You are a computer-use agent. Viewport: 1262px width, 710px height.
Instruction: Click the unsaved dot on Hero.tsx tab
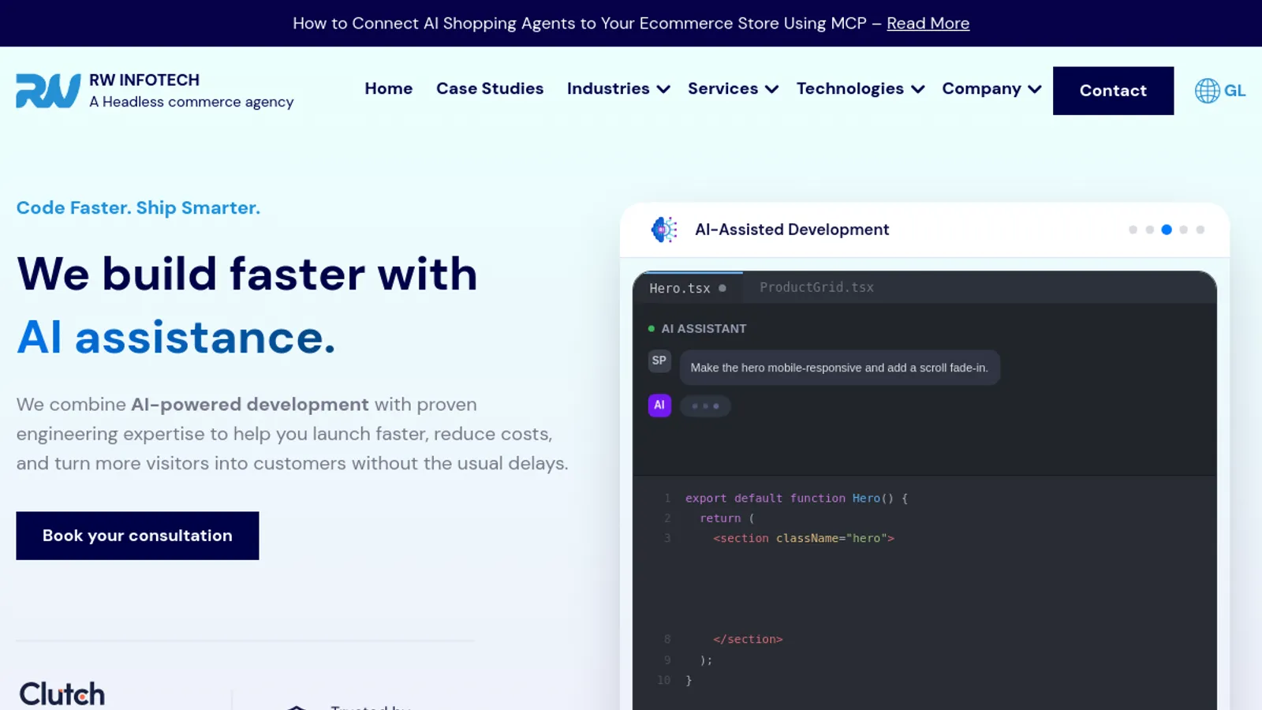(x=722, y=288)
